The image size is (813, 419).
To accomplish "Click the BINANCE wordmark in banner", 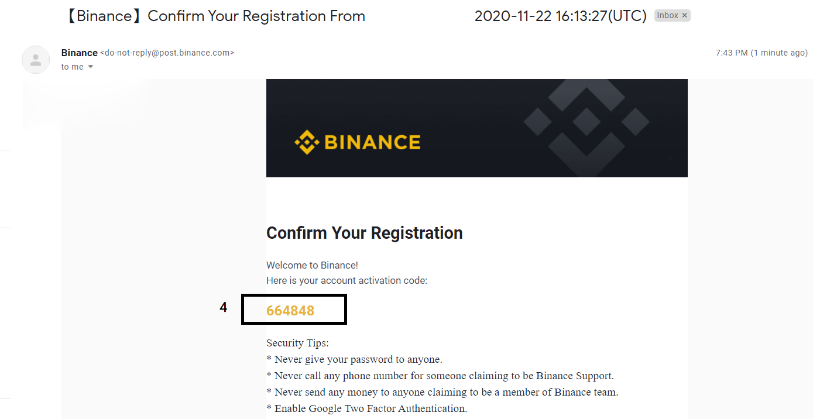I will (372, 142).
